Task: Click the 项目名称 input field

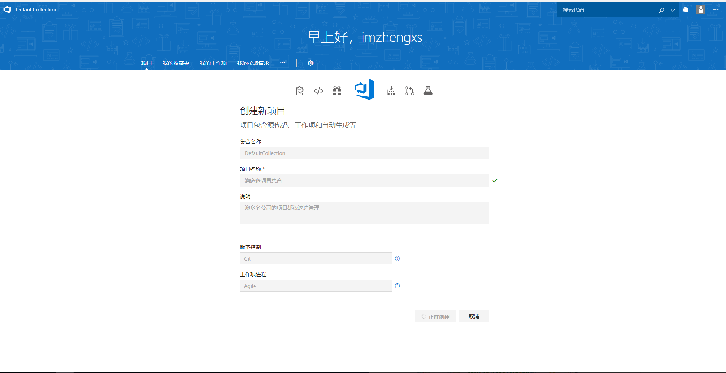Action: click(364, 180)
